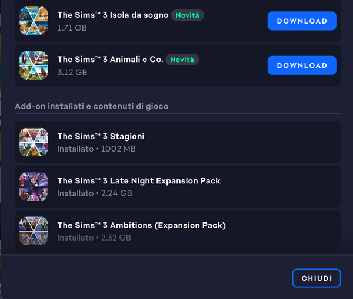Select the Ambitions (Expansion Pack) title
Image resolution: width=353 pixels, height=299 pixels.
click(142, 225)
